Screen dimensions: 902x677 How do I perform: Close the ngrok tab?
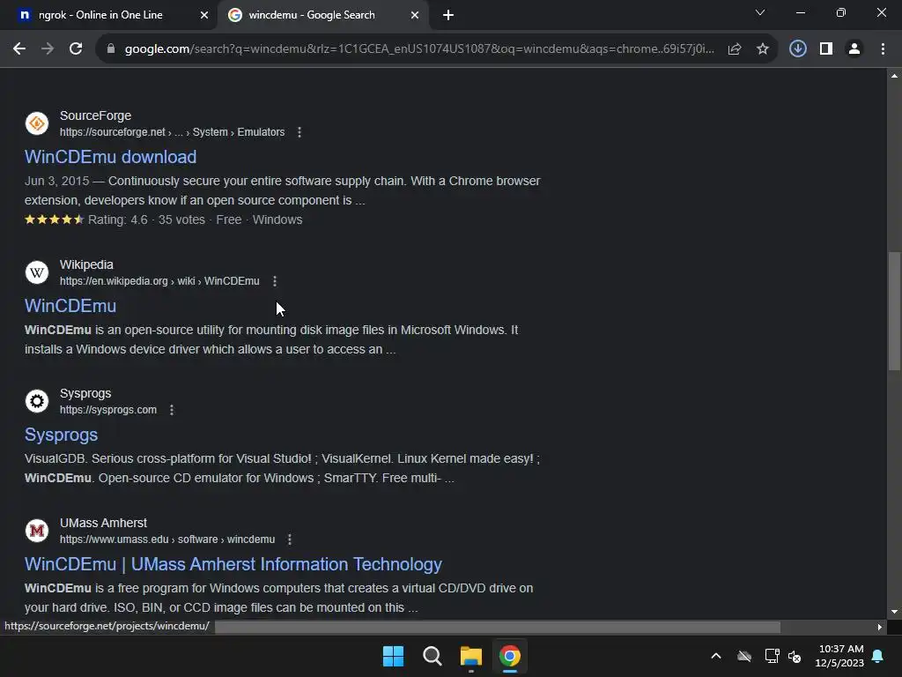tap(204, 15)
